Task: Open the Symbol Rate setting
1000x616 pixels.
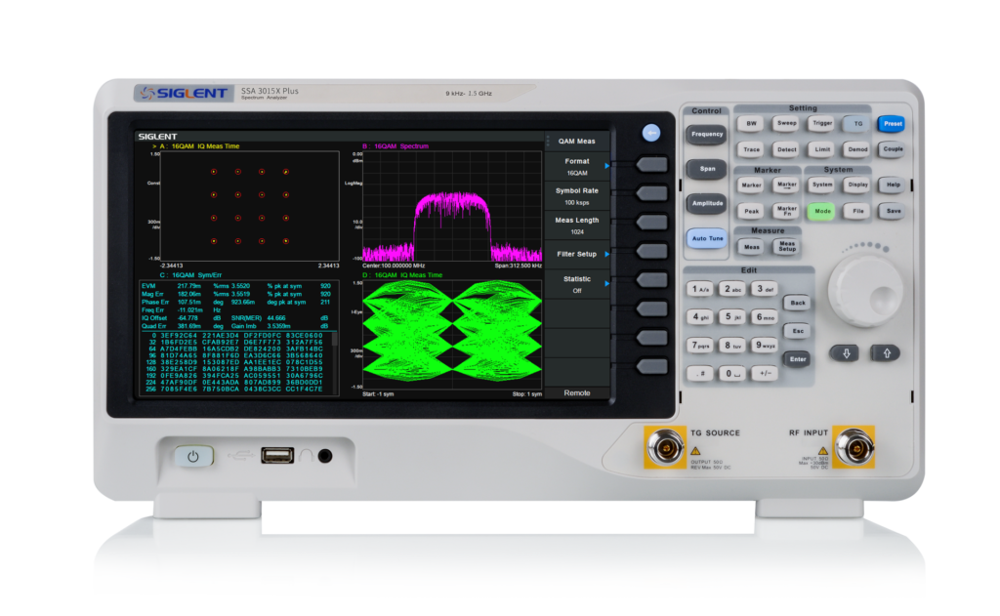Action: tap(576, 196)
